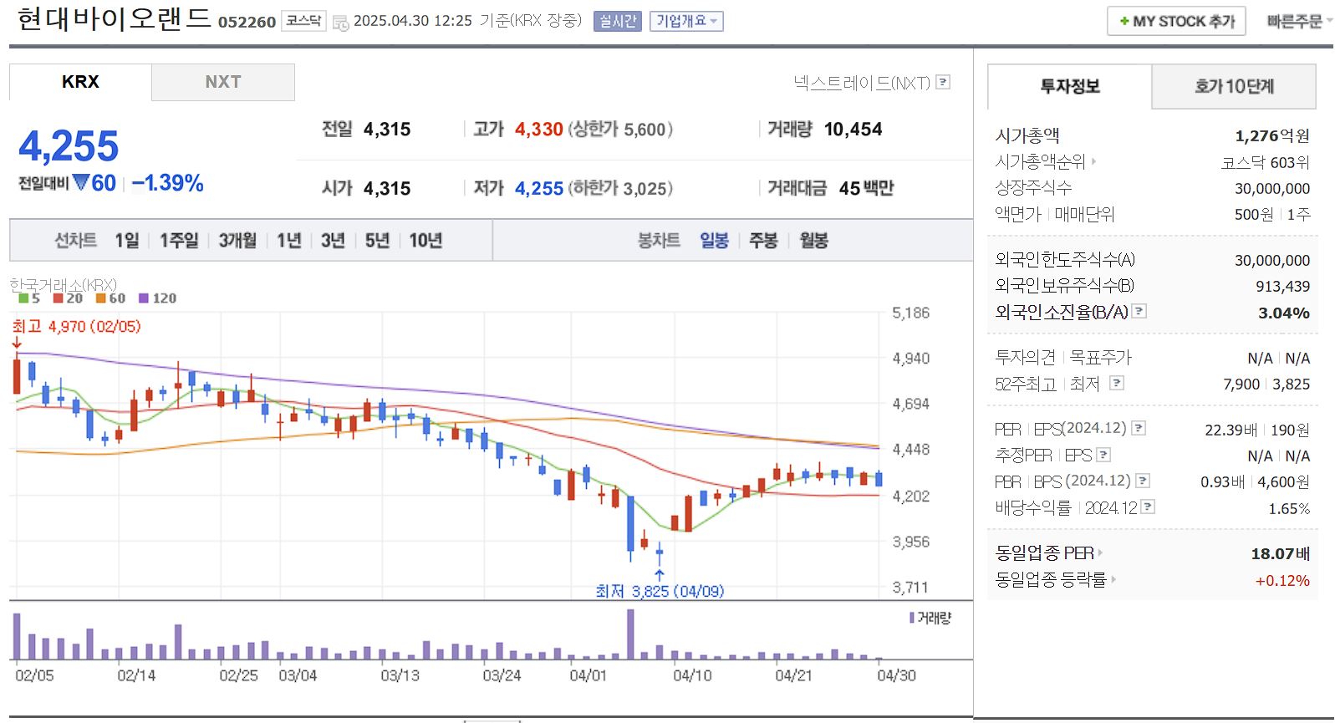Select 5년 line chart period
The image size is (1335, 723).
click(377, 241)
